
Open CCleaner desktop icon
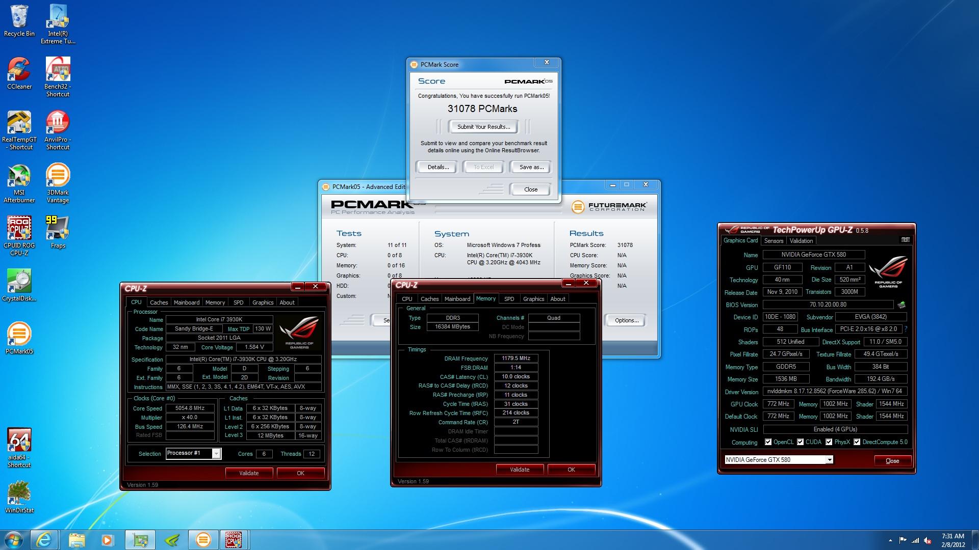coord(19,74)
